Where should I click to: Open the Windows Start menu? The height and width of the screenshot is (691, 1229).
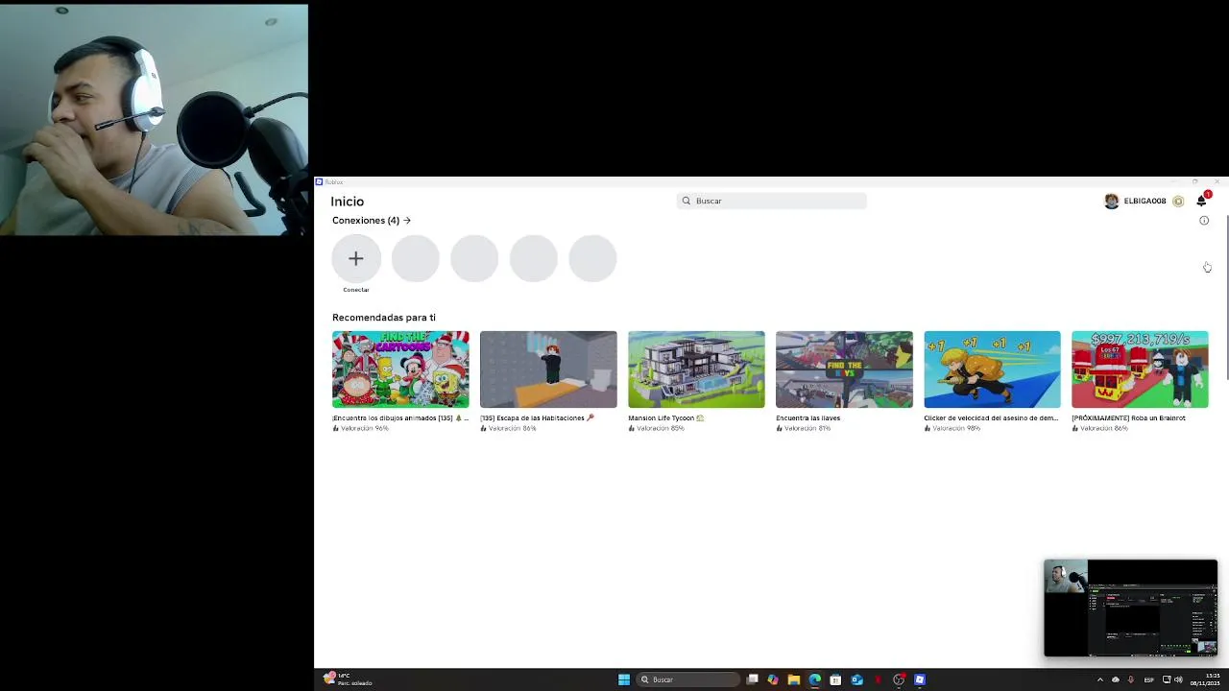tap(624, 679)
